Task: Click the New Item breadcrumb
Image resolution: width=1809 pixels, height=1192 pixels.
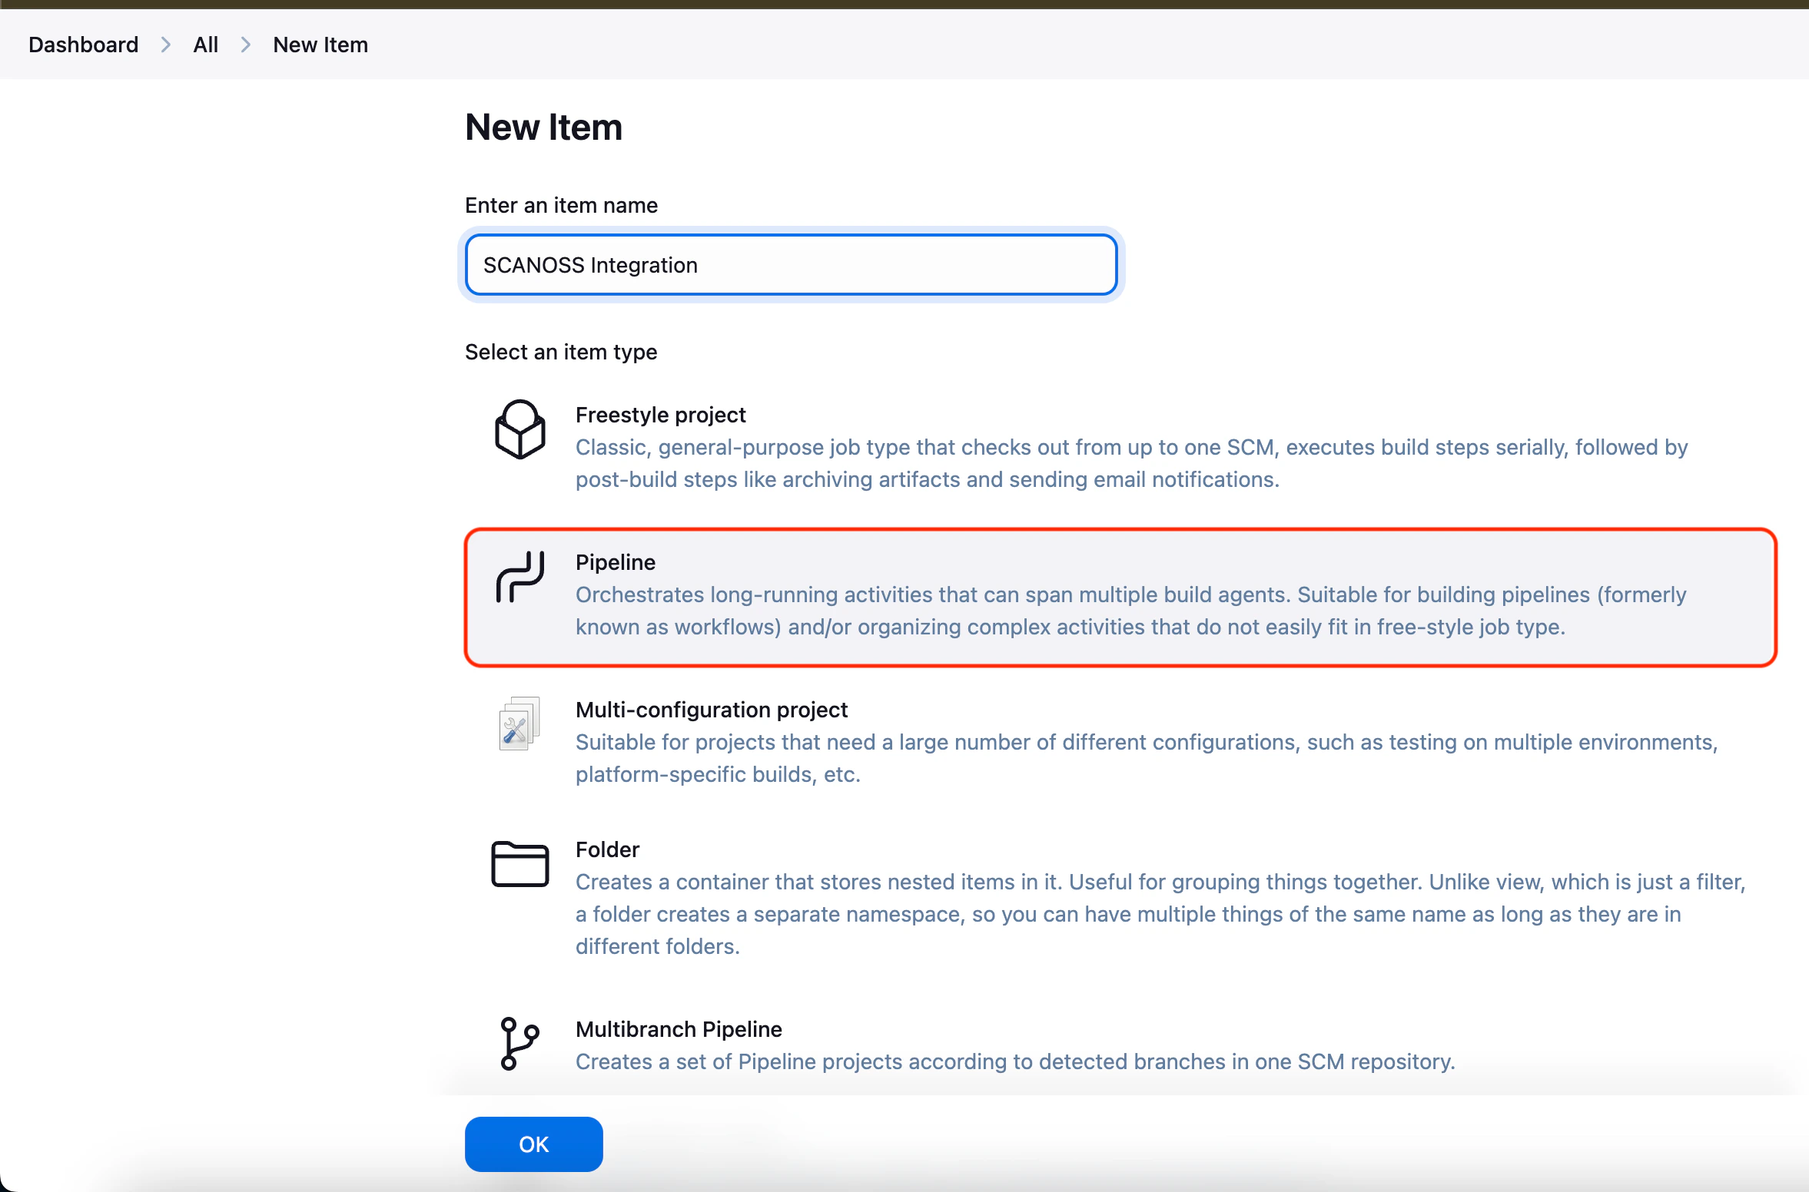Action: click(x=320, y=45)
